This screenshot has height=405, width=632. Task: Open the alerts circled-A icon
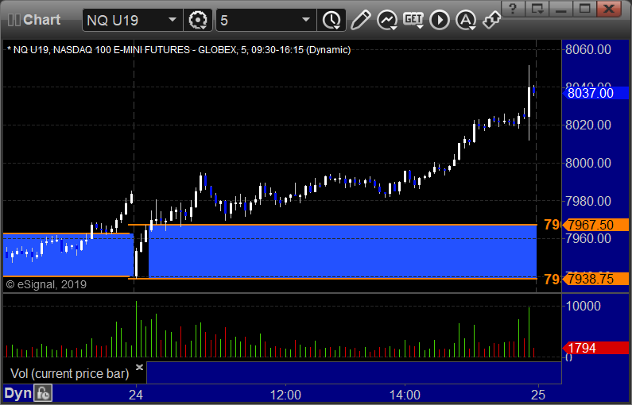(466, 20)
